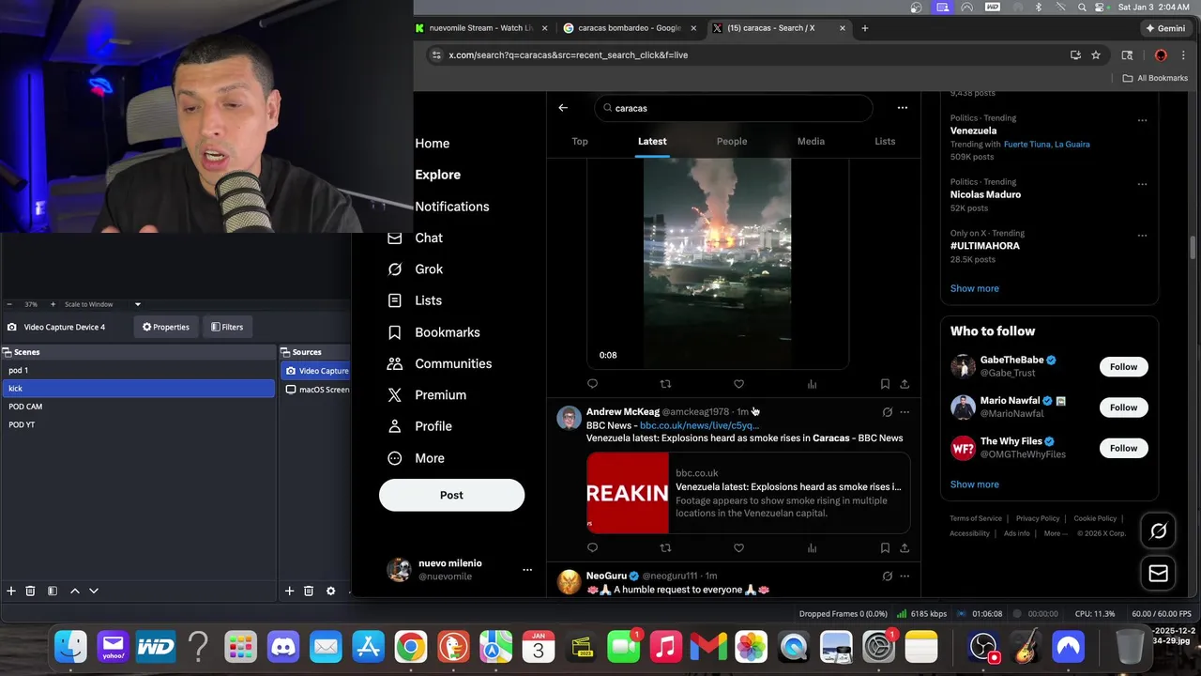Open OBS Properties for Video Capture Device
1201x676 pixels.
(x=166, y=327)
